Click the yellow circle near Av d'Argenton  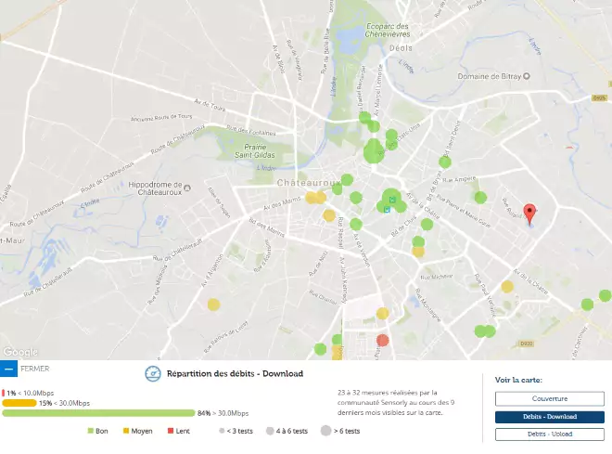pos(213,305)
